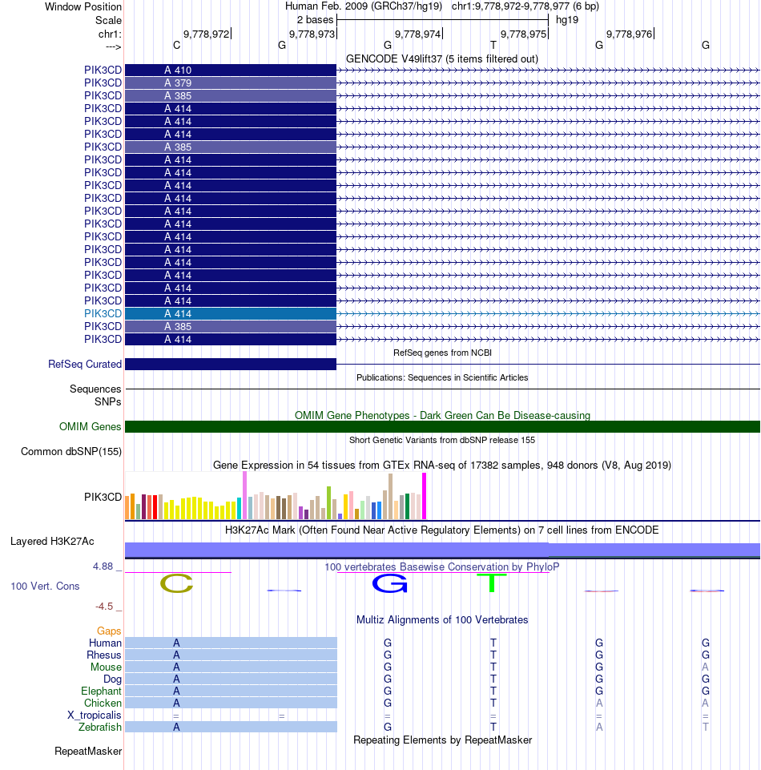Click the RepeatMasker track label
The height and width of the screenshot is (770, 761).
pos(88,752)
